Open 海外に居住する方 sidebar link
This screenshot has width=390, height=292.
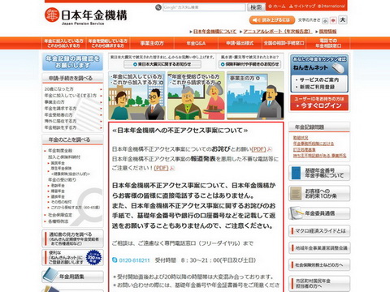60,121
